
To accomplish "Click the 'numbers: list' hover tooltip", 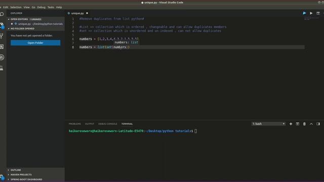I will (126, 42).
